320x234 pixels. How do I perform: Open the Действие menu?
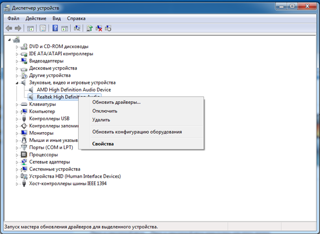pos(36,18)
